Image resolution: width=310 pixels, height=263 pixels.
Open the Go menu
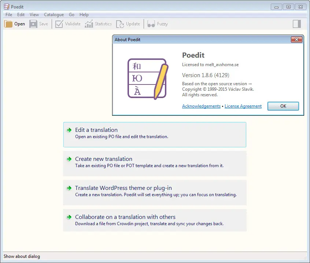click(71, 15)
